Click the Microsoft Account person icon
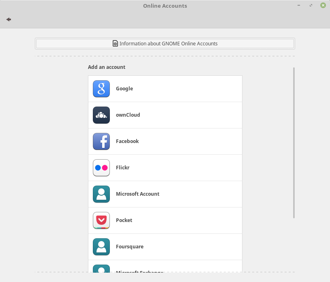Image resolution: width=330 pixels, height=282 pixels. point(101,194)
